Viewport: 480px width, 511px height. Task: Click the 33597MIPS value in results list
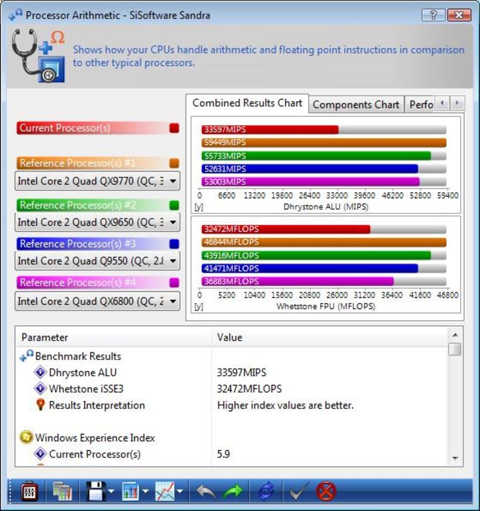pyautogui.click(x=242, y=372)
